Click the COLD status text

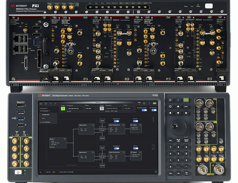click(54, 172)
